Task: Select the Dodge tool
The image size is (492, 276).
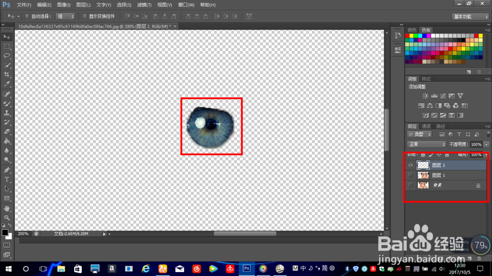Action: [6, 160]
